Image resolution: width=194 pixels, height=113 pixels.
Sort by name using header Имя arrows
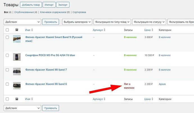click(32, 30)
